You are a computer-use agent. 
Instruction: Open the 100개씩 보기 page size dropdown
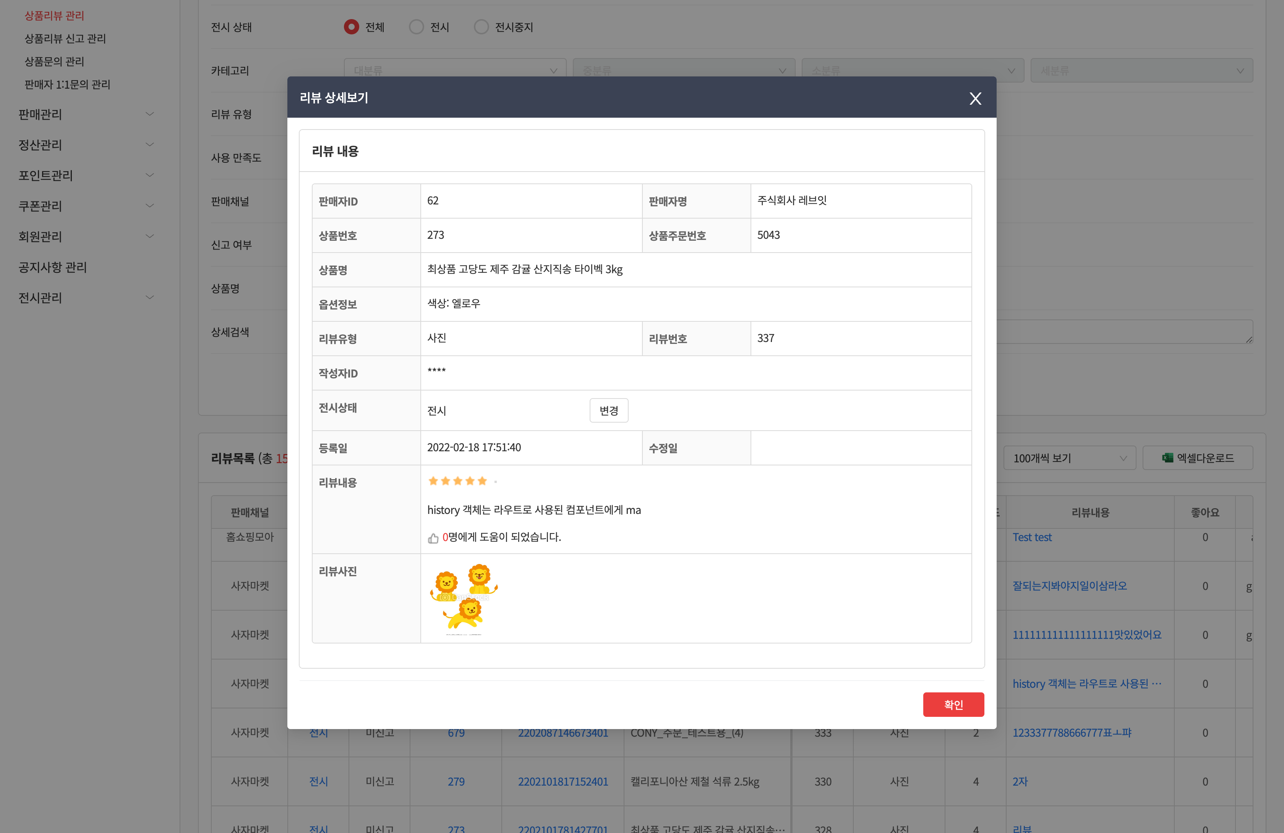[x=1069, y=457]
